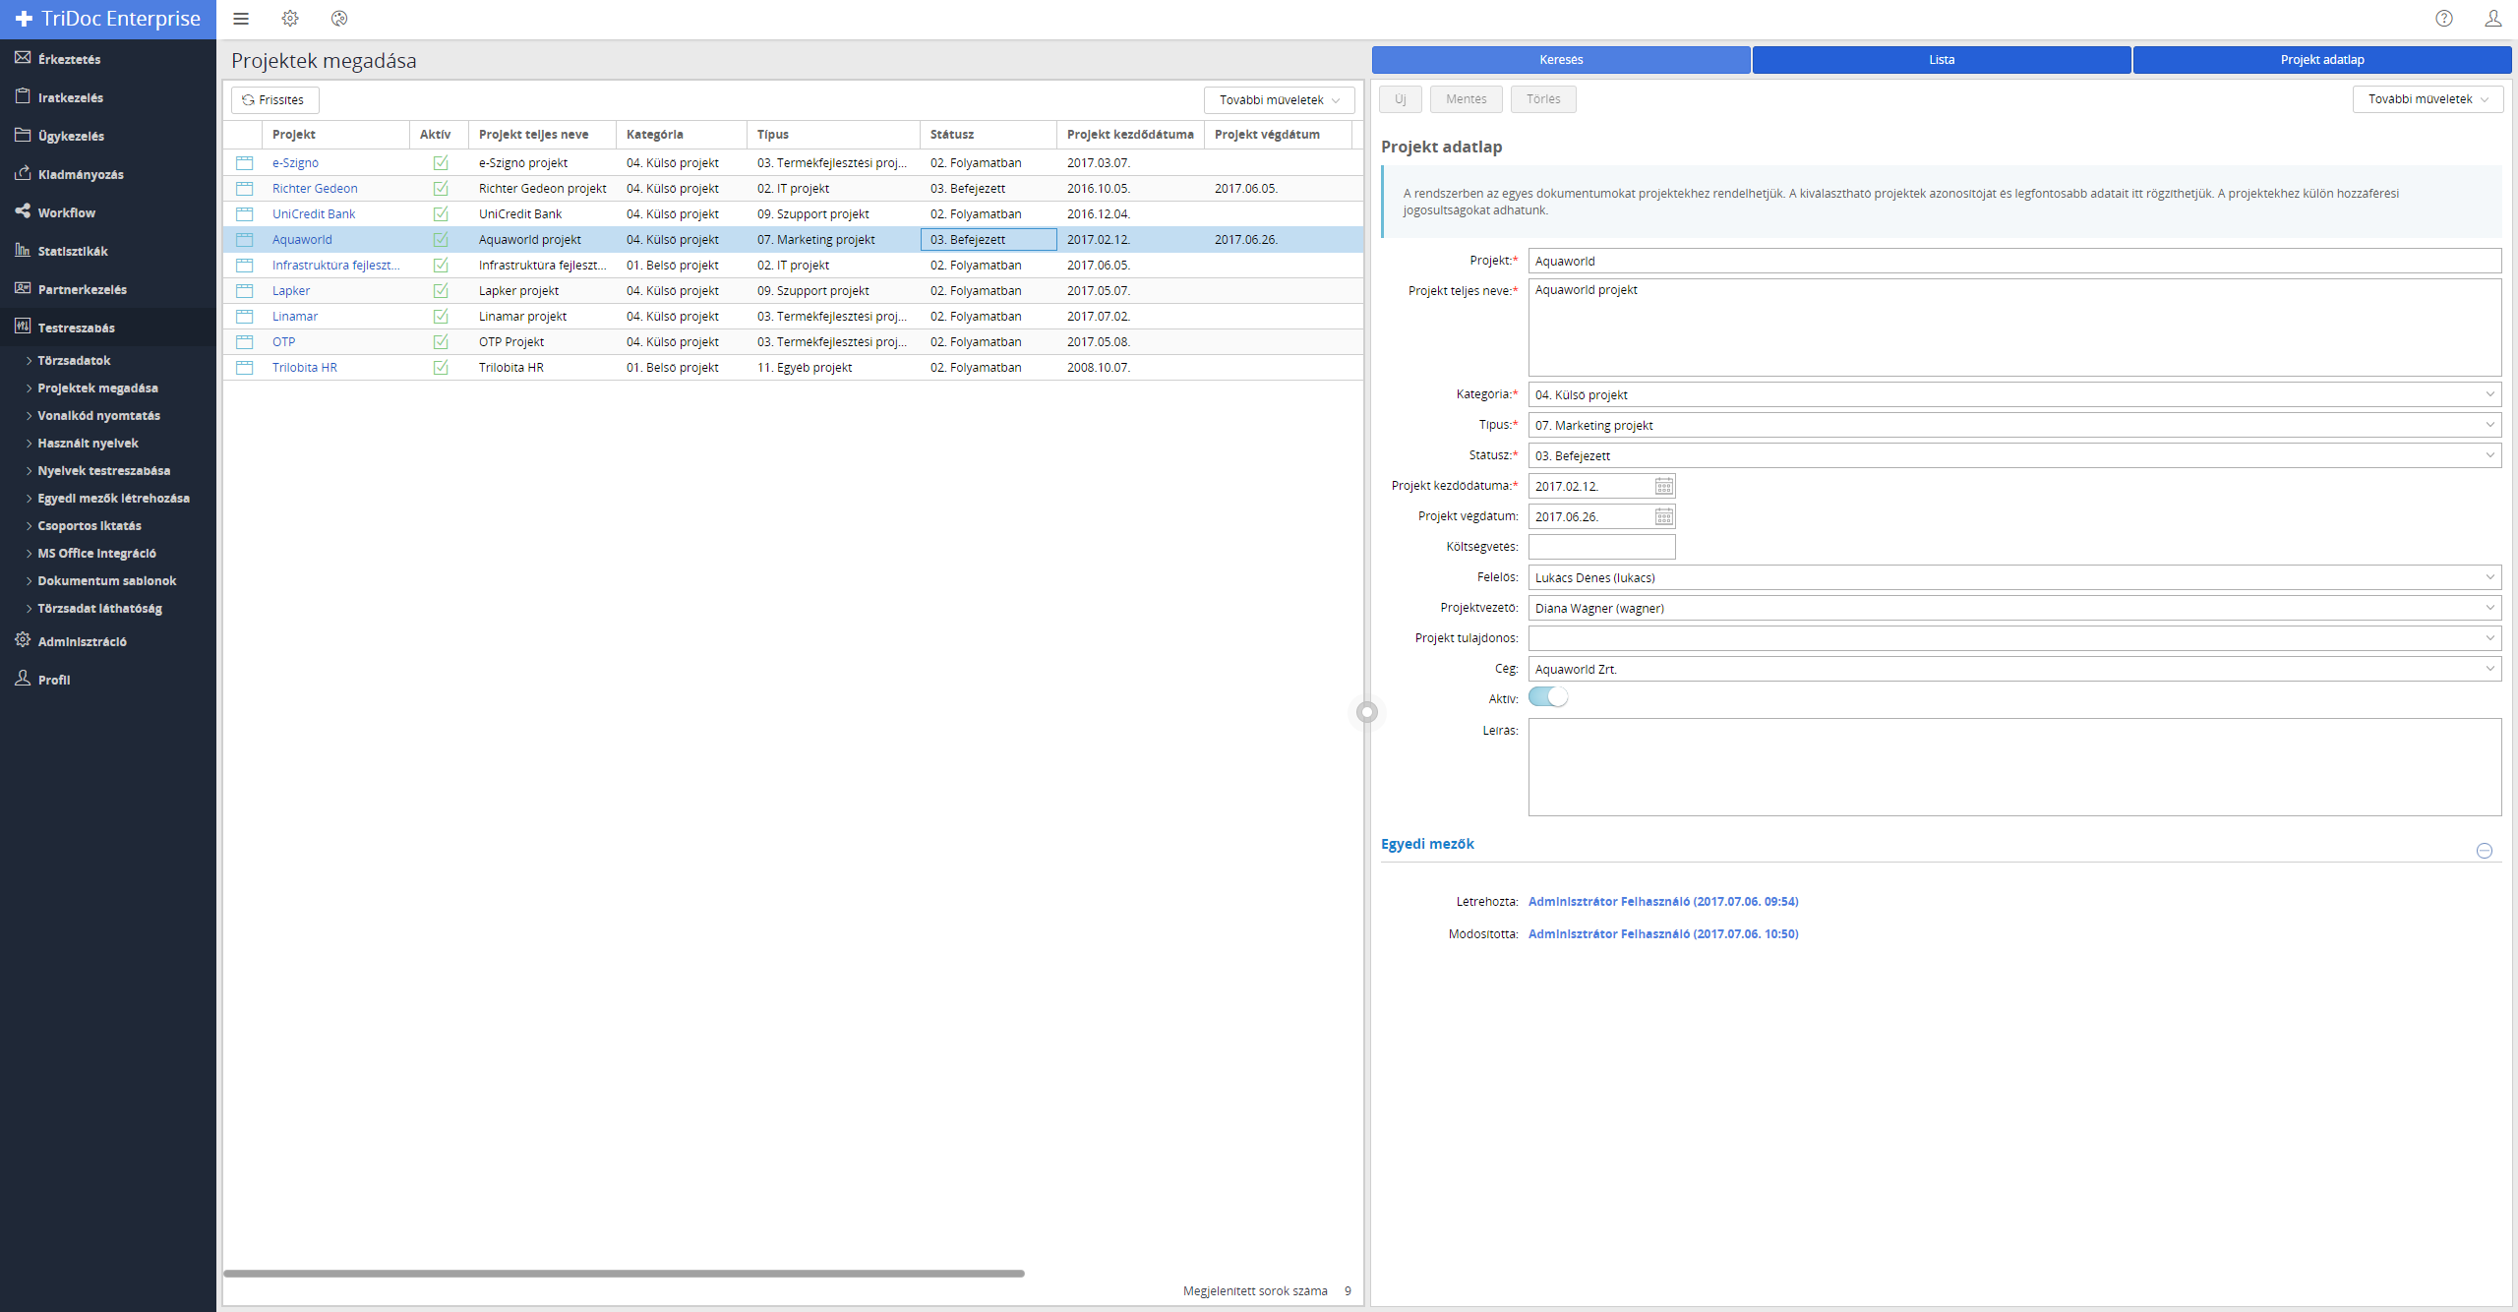Click the user profile icon top right

coord(2493,19)
